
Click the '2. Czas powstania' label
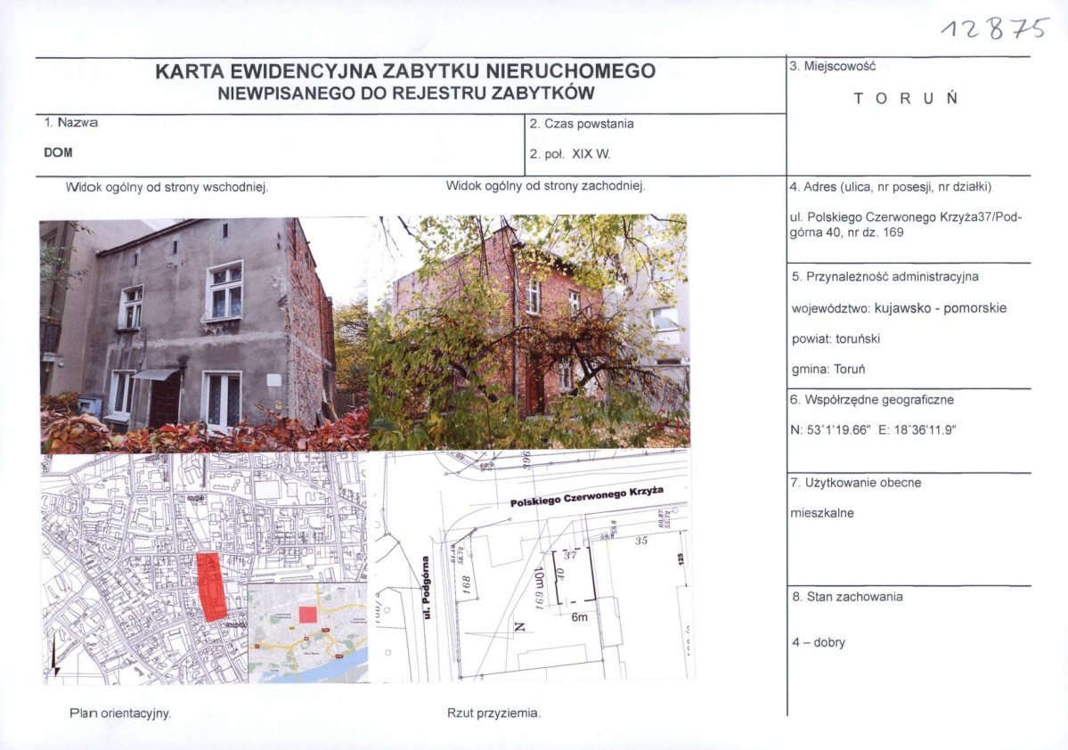582,124
